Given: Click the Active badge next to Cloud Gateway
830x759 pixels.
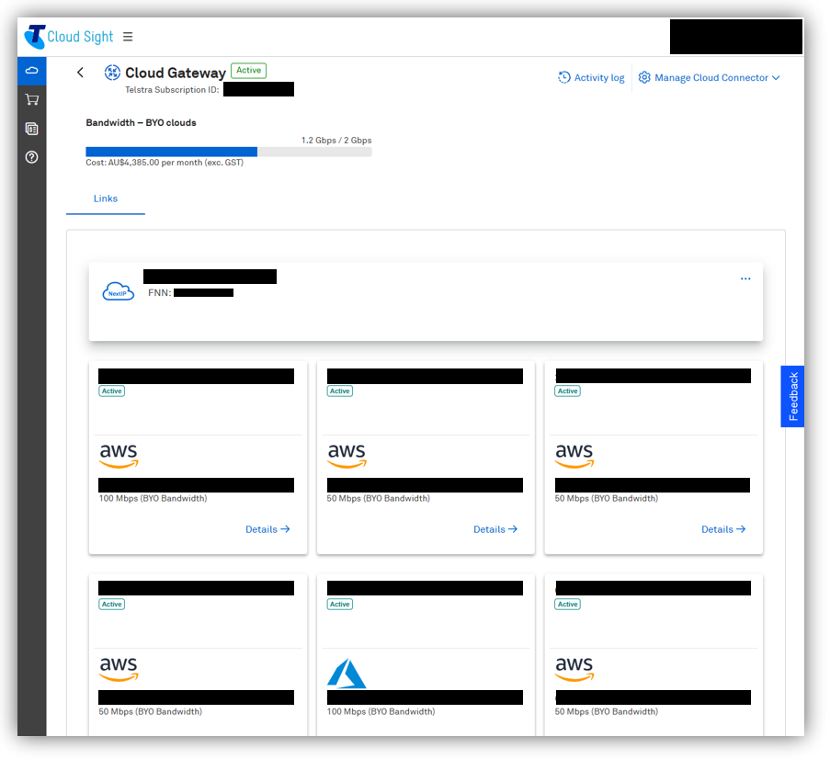Looking at the screenshot, I should click(248, 71).
